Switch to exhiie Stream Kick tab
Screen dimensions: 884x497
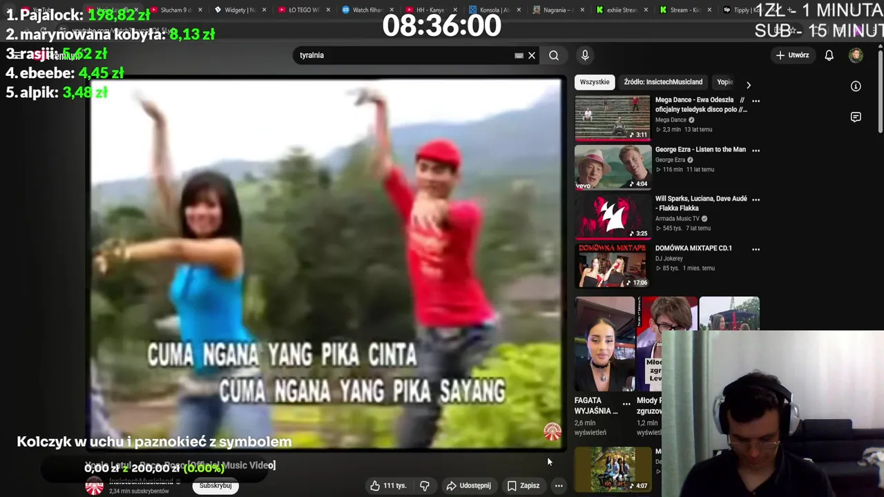621,10
